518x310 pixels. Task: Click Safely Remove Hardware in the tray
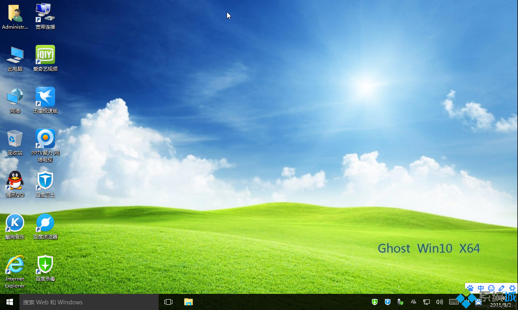[401, 302]
